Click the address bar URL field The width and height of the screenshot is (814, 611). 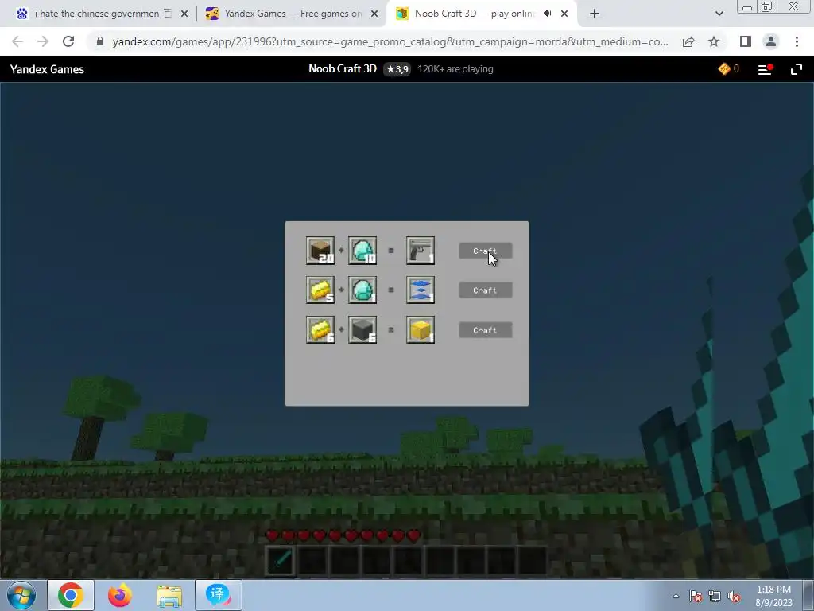pyautogui.click(x=390, y=41)
